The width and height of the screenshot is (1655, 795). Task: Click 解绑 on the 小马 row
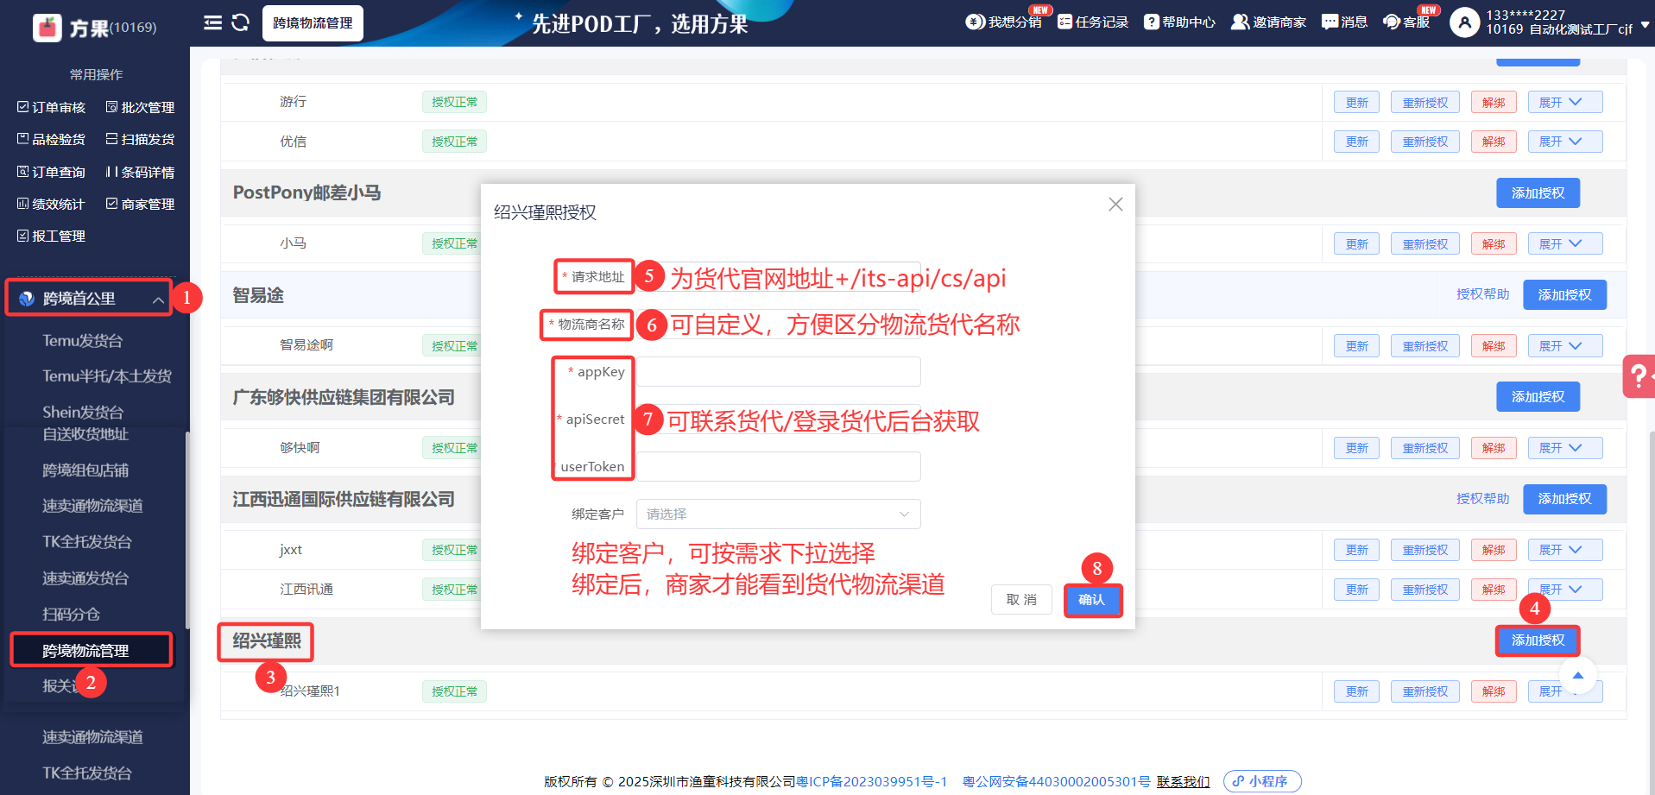point(1494,243)
